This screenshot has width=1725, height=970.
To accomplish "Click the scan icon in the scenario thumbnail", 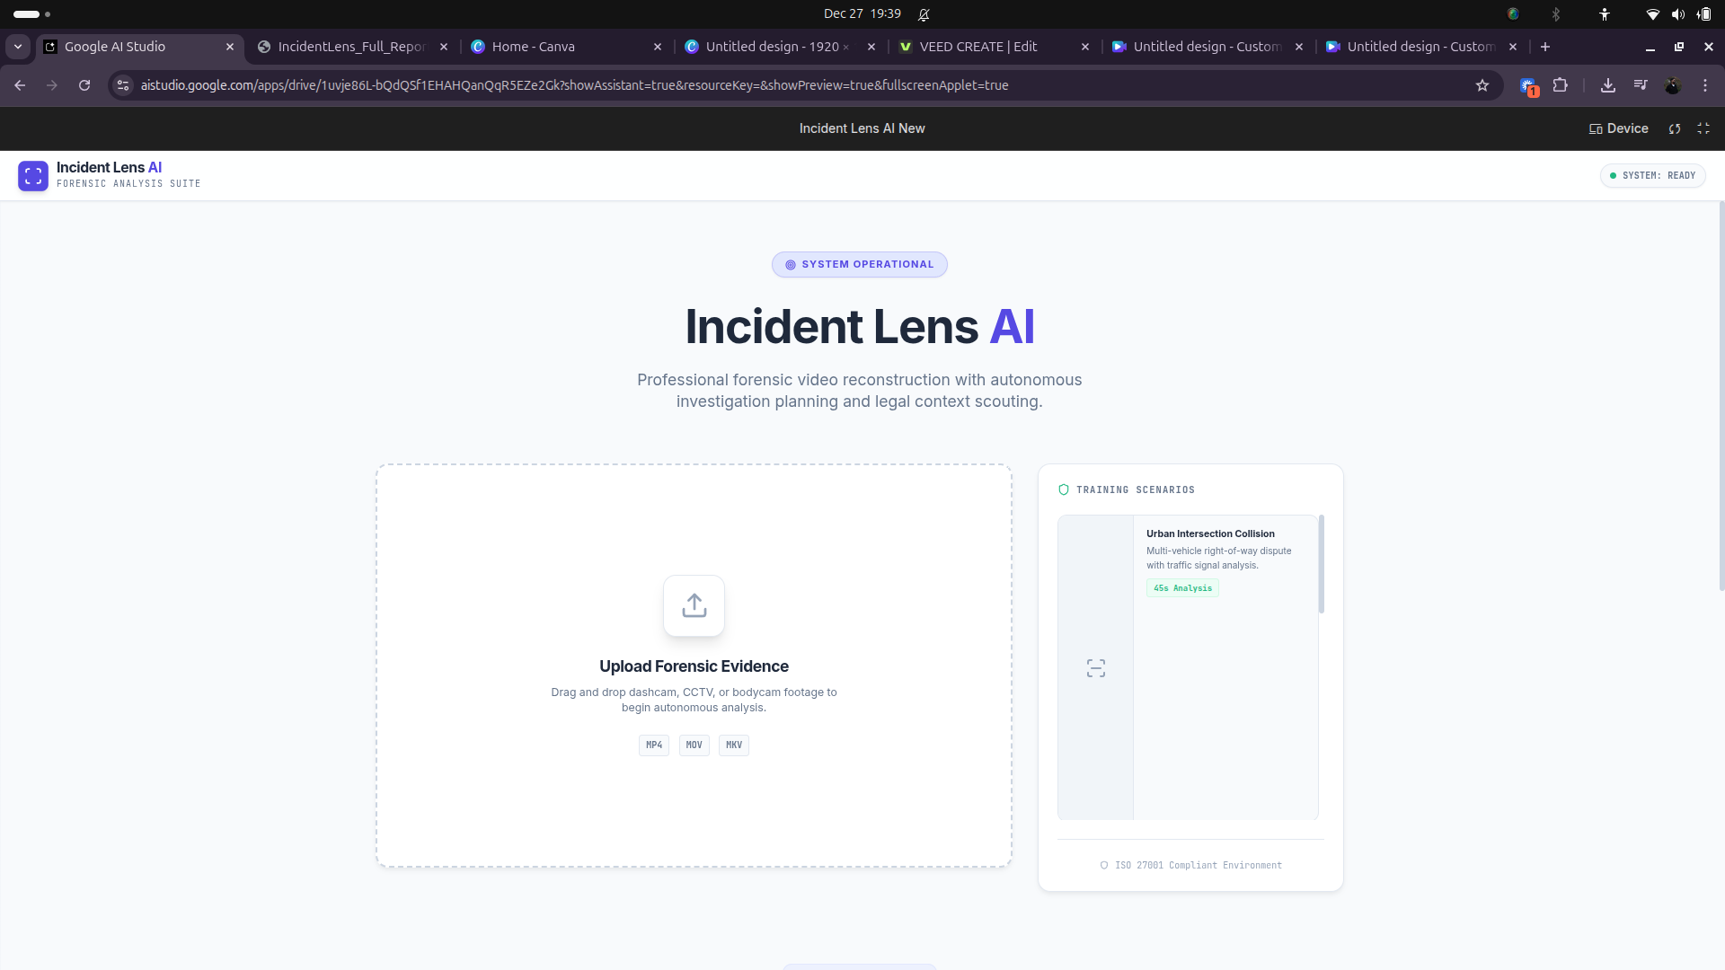I will click(1095, 668).
